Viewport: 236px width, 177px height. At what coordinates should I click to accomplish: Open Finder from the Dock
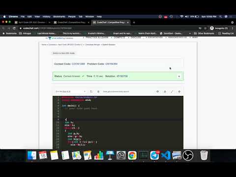click(x=32, y=155)
